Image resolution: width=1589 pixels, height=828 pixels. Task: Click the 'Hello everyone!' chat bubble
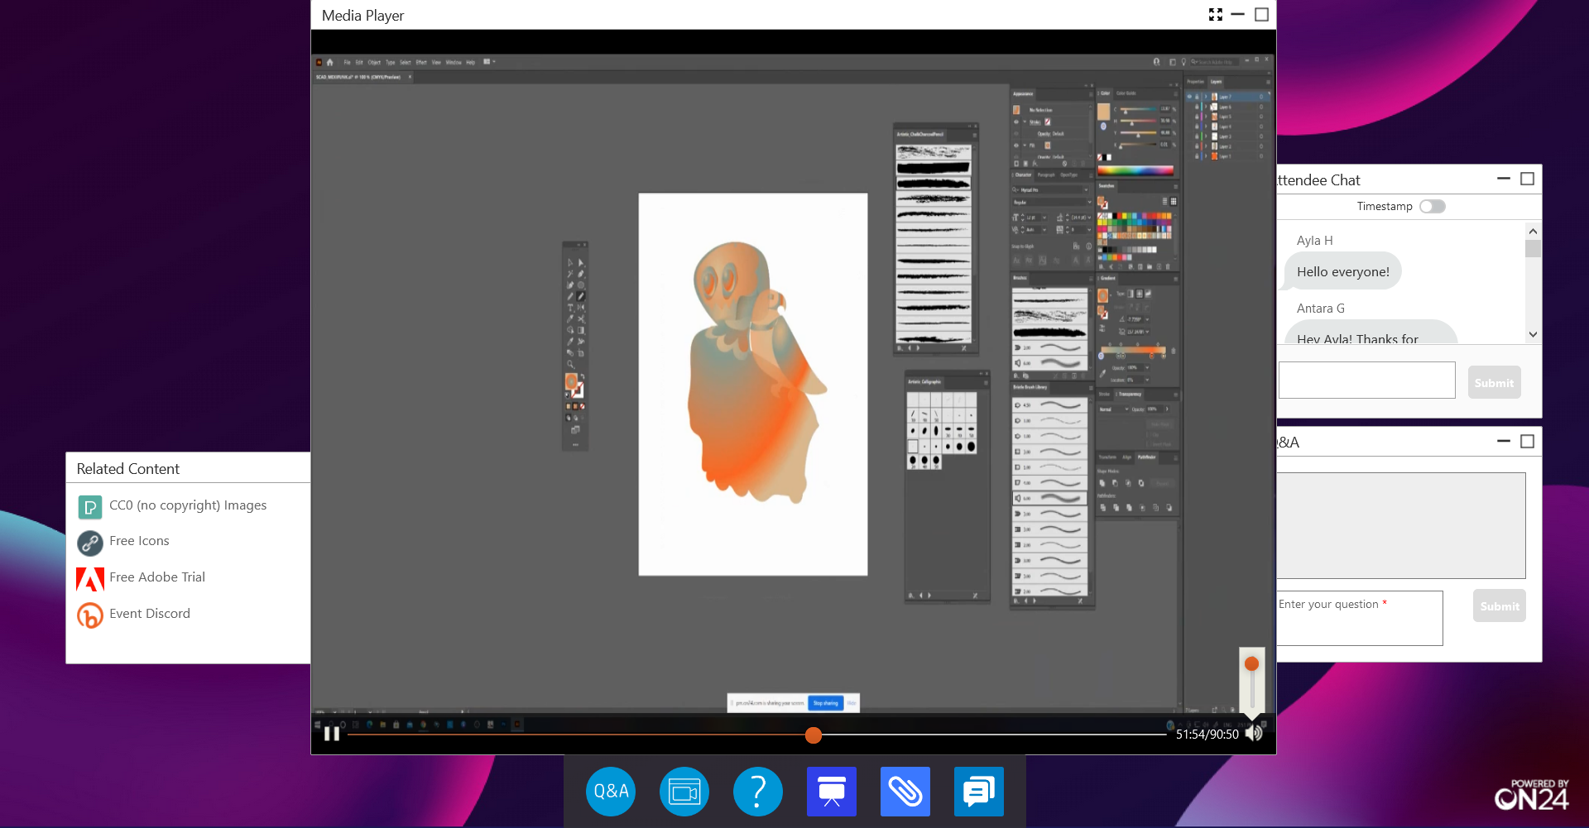(x=1342, y=271)
